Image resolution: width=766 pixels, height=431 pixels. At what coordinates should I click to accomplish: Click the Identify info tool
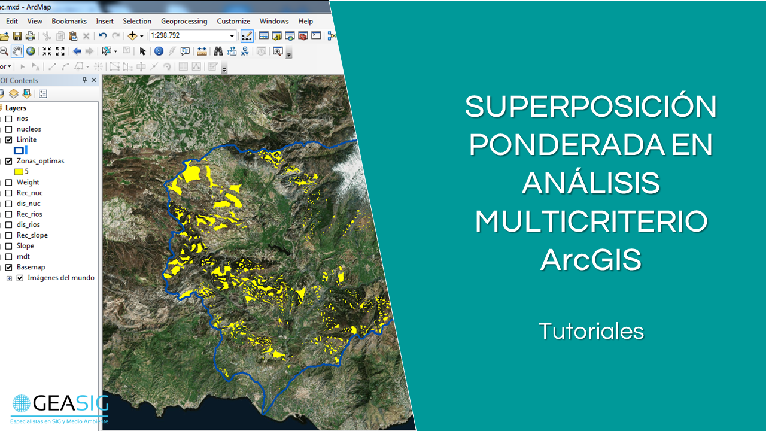pyautogui.click(x=159, y=51)
